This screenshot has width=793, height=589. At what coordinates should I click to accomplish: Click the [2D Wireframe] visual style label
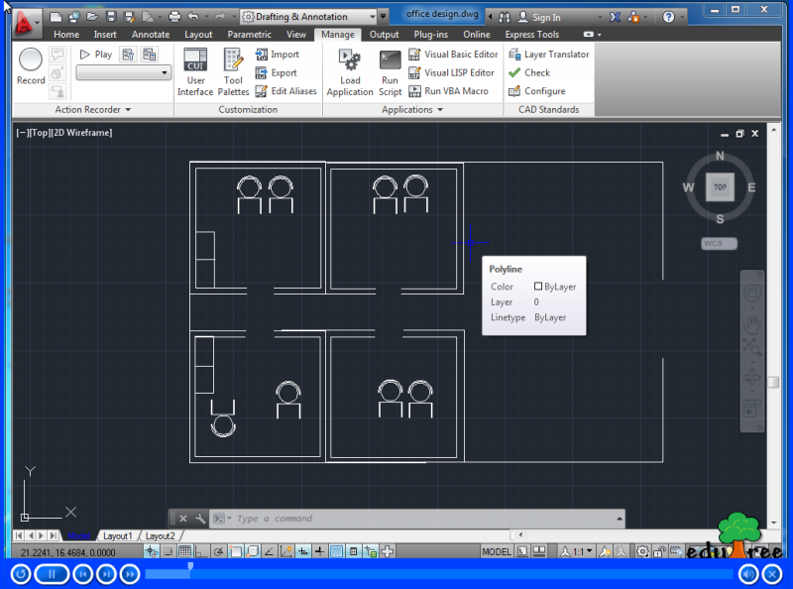click(82, 133)
